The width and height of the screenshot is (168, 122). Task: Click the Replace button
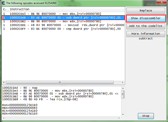[146, 11]
